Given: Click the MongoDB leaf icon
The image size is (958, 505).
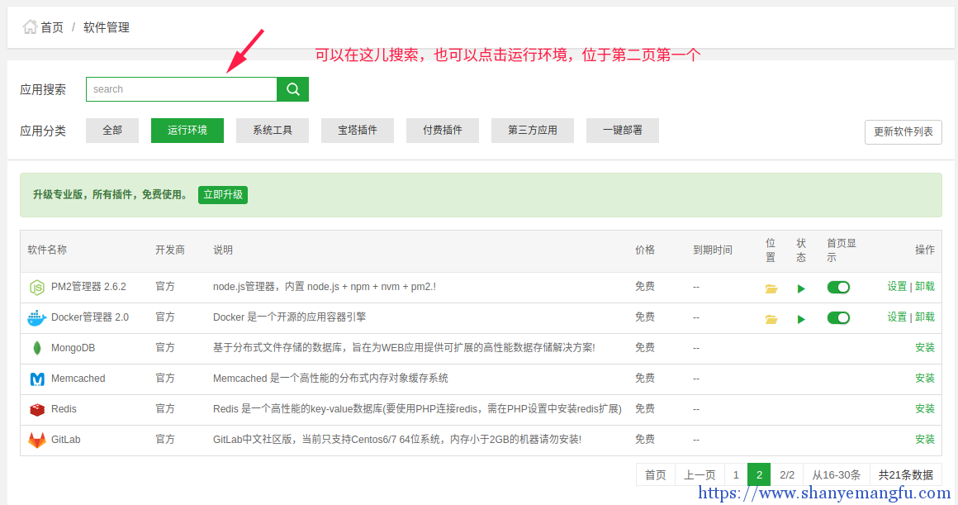Looking at the screenshot, I should pos(36,347).
